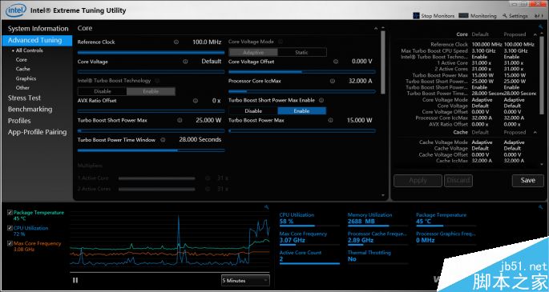This screenshot has height=292, width=549.
Task: Show info for Turbo Boost Power Time Window
Action: pos(163,140)
